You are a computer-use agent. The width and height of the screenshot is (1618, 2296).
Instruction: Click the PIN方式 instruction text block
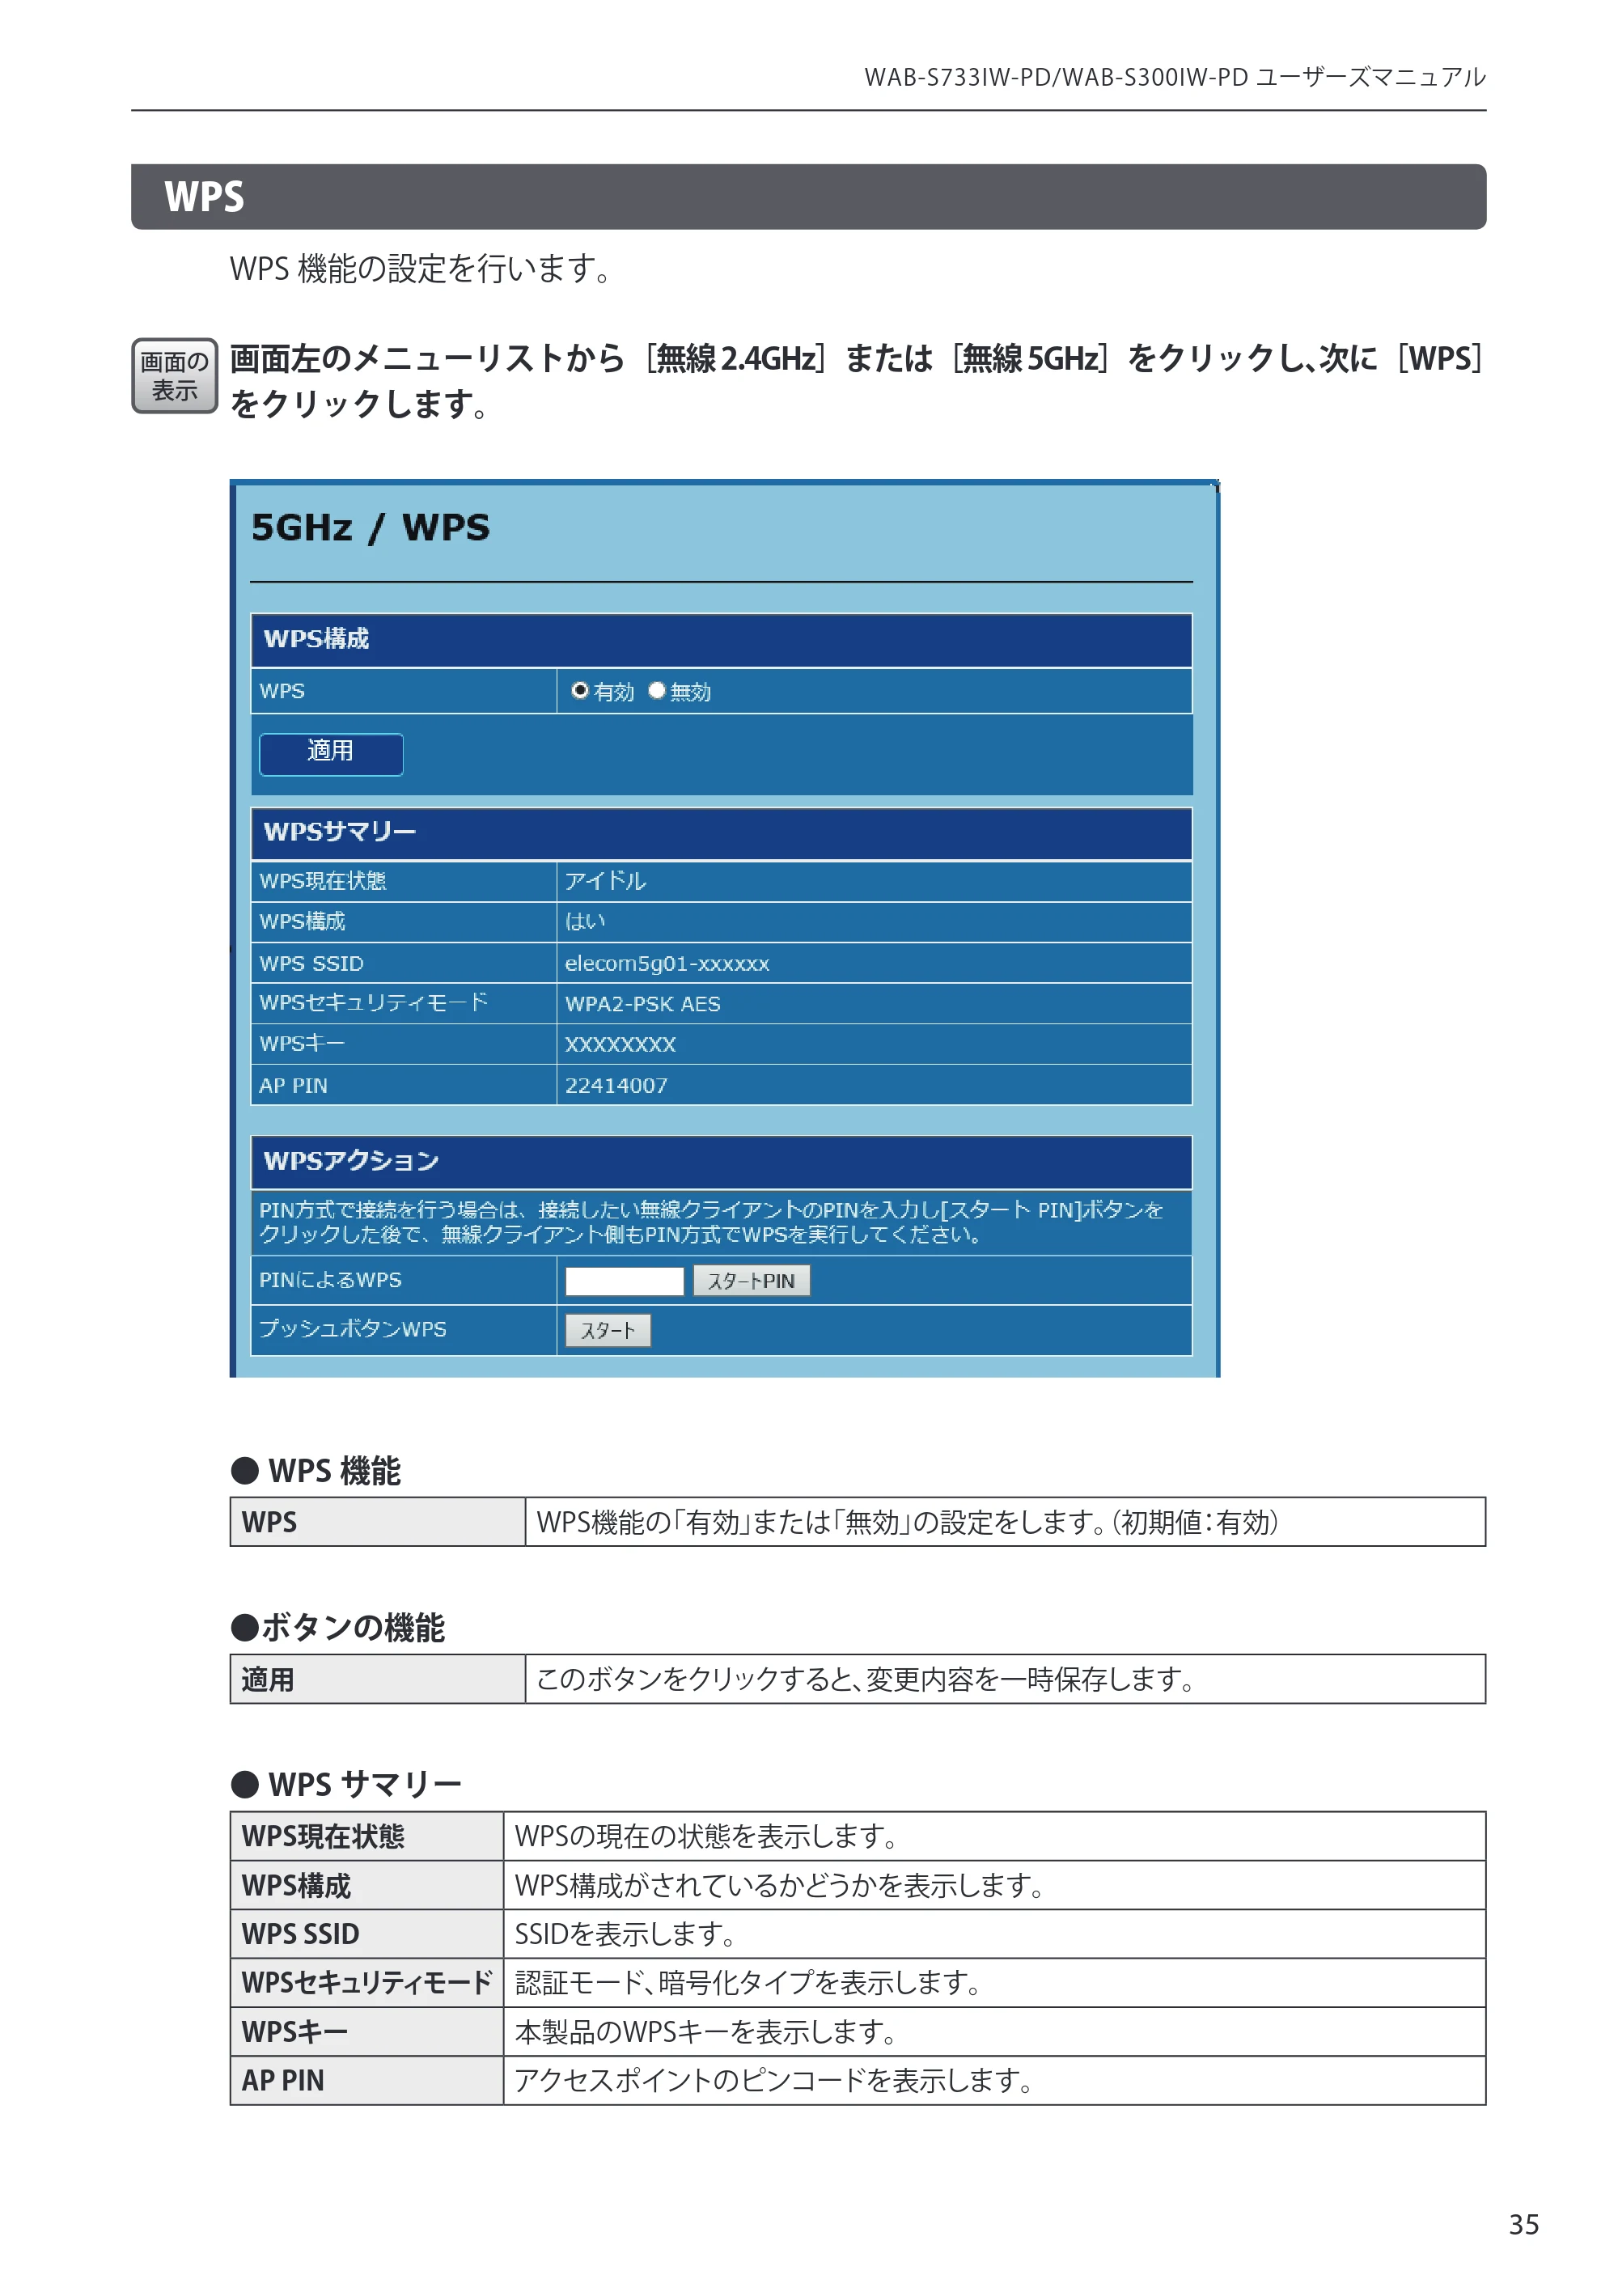[711, 1222]
